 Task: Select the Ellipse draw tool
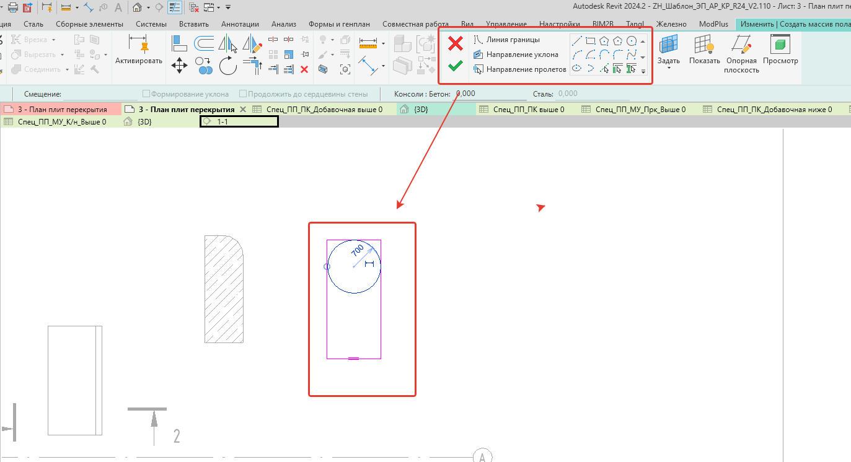577,69
